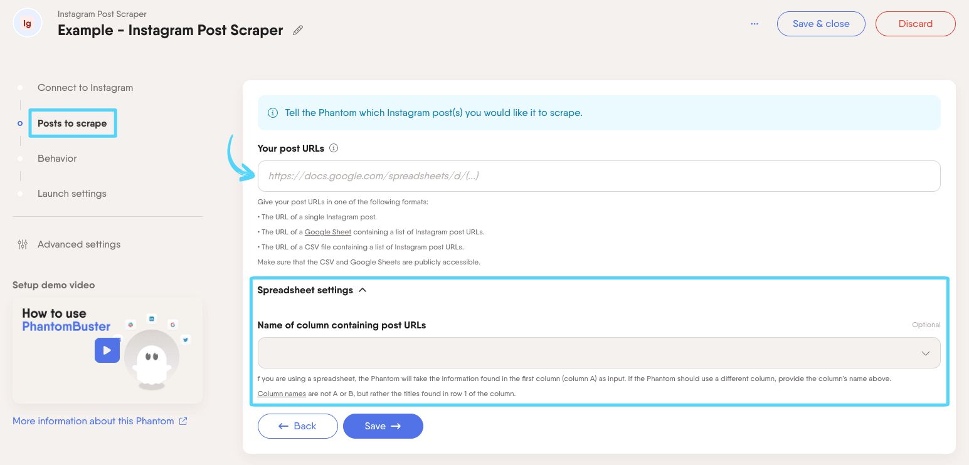This screenshot has width=969, height=465.
Task: Open the How to use PhantomBuster video thumbnail
Action: pyautogui.click(x=107, y=350)
